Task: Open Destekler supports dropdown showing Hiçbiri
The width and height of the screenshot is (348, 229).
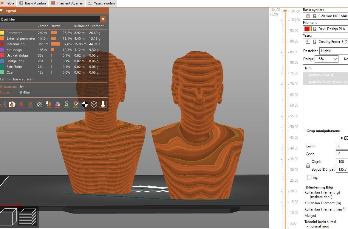Action: tap(334, 51)
